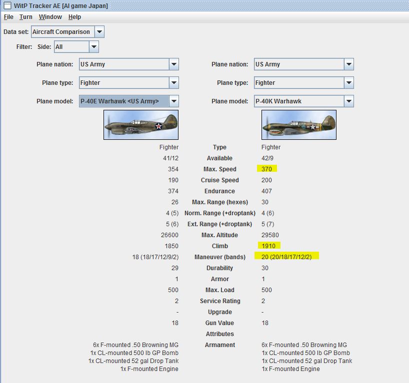Expand the Data set dropdown arrow
The width and height of the screenshot is (409, 383).
tap(99, 32)
